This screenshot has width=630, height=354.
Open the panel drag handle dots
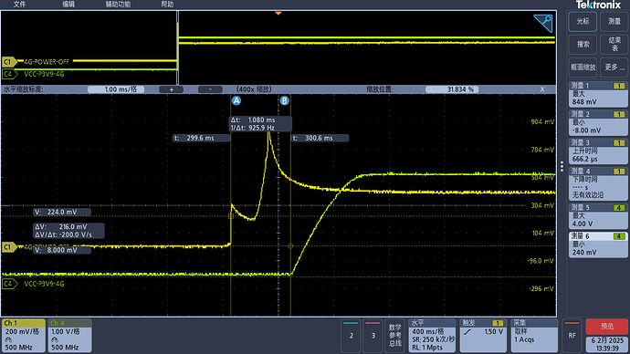[x=562, y=166]
